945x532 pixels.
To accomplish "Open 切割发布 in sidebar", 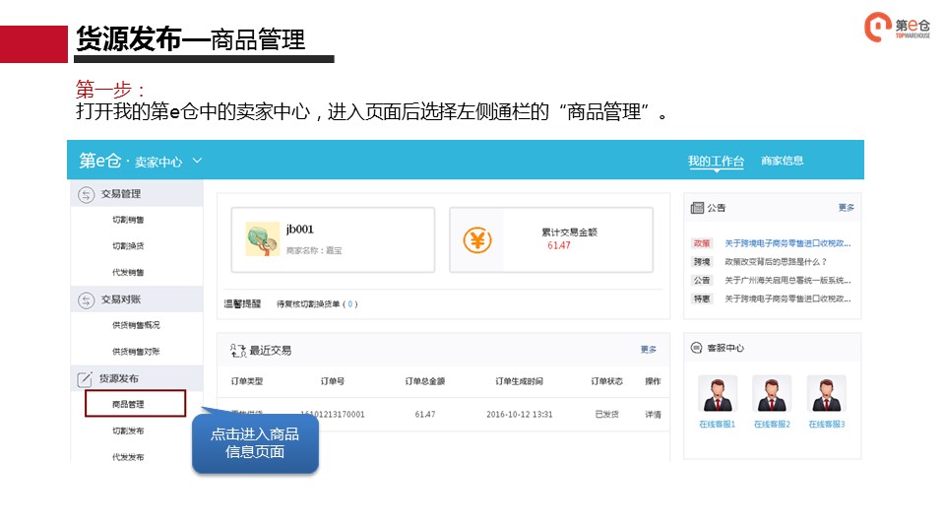I will [128, 431].
